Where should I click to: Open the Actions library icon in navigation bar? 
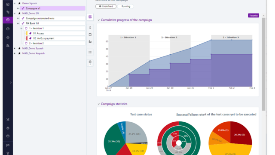8,46
